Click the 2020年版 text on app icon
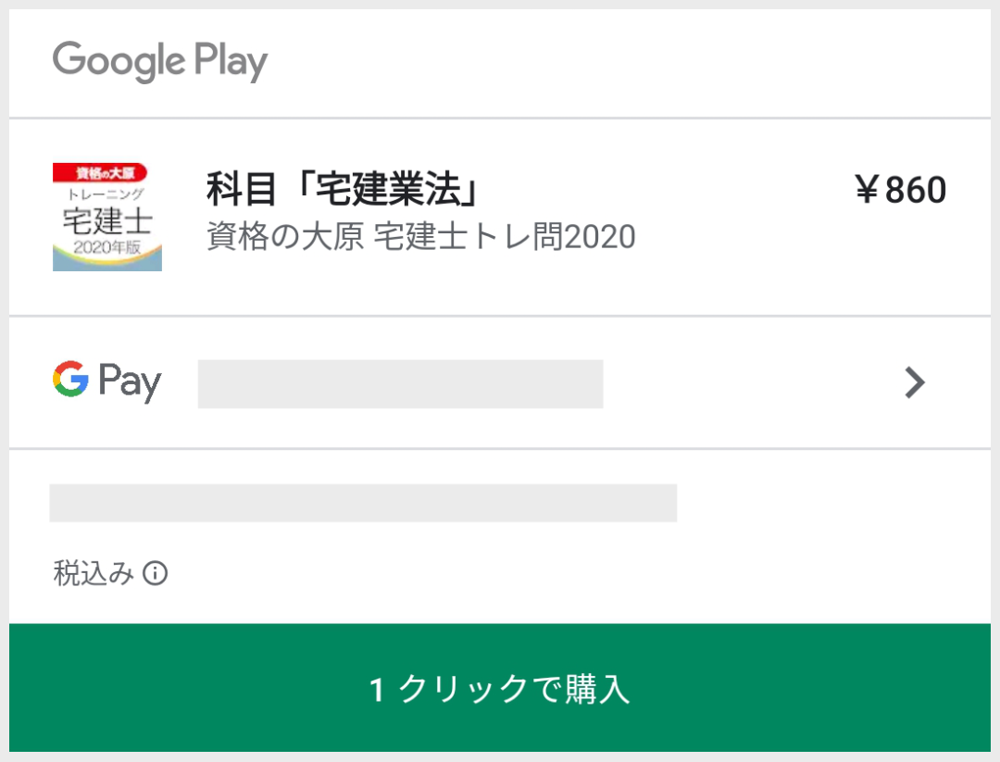 coord(106,247)
